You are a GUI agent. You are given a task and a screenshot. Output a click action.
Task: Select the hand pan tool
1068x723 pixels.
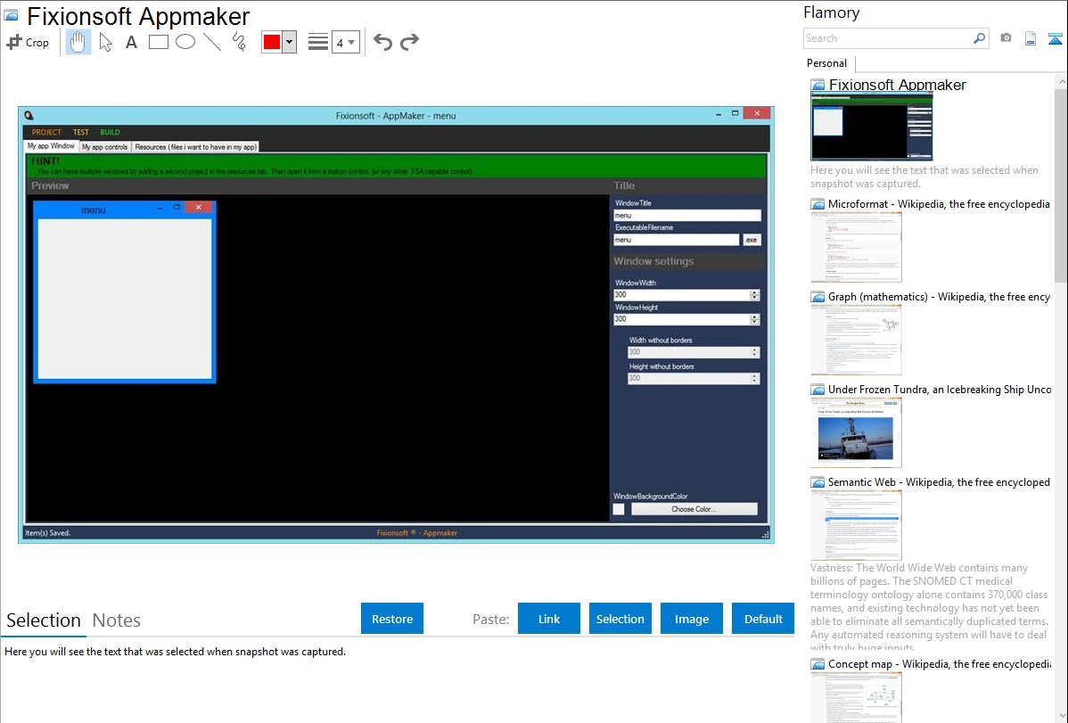[78, 42]
